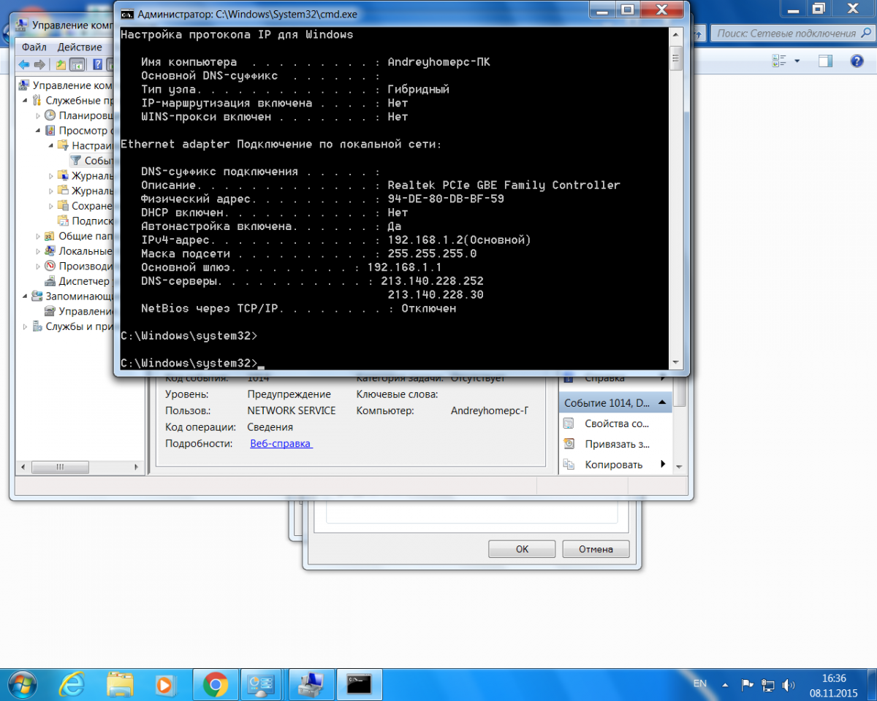Click the blue Help icon in toolbar
877x701 pixels.
(x=97, y=64)
